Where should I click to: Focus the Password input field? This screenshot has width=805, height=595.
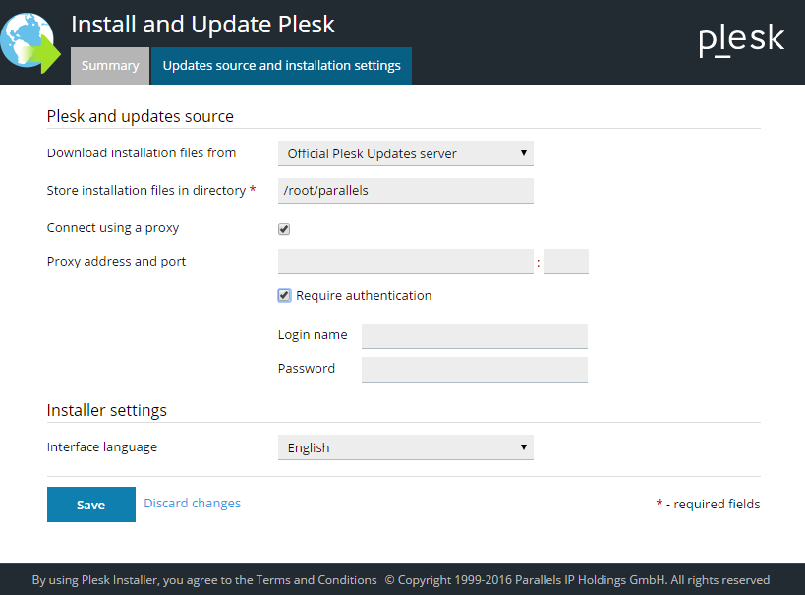[474, 370]
